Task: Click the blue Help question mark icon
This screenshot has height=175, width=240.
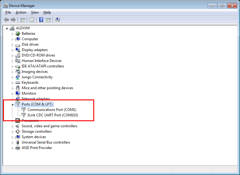Action: pyautogui.click(x=41, y=20)
